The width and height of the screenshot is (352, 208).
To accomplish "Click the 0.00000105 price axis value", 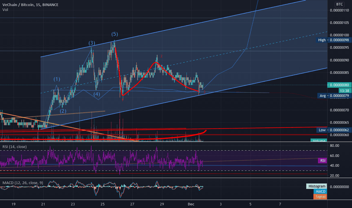I will click(x=340, y=23).
